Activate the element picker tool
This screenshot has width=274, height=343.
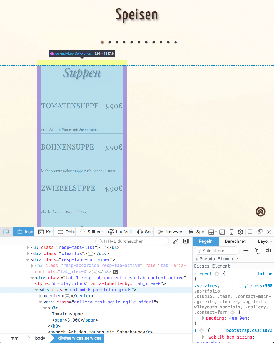[6, 232]
